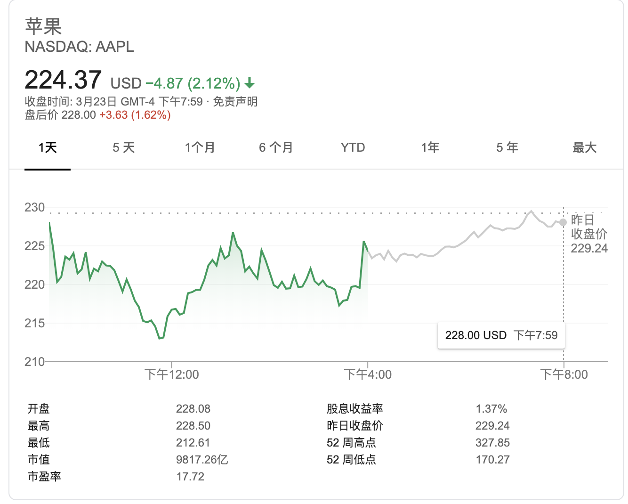This screenshot has height=504, width=628.
Task: Click the green down arrow icon
Action: [250, 84]
